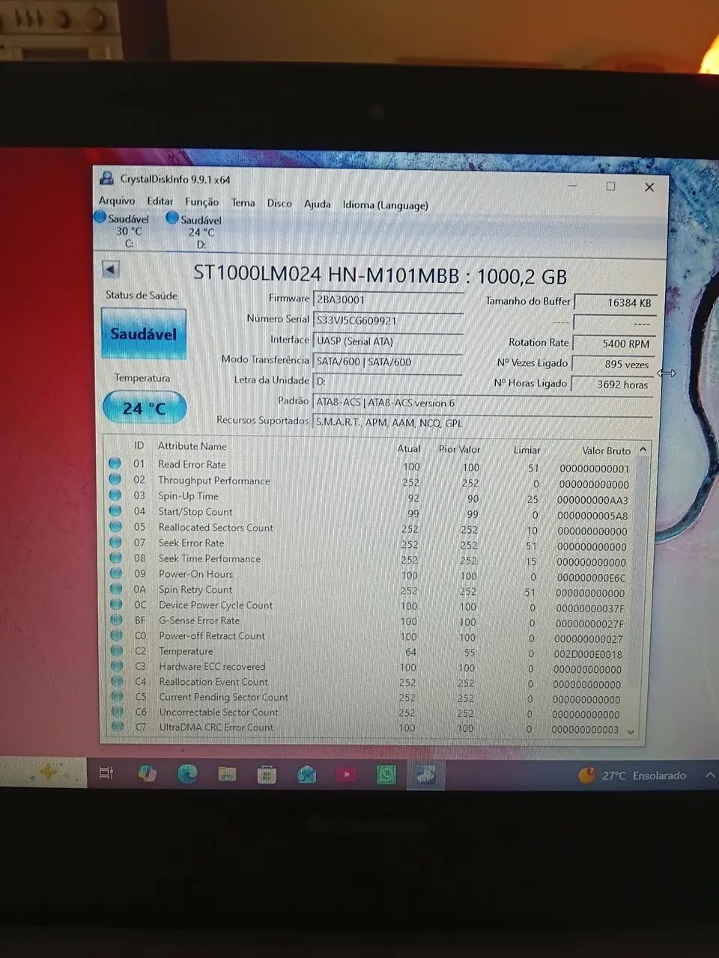Image resolution: width=719 pixels, height=958 pixels.
Task: Open File Explorer from the taskbar
Action: [227, 774]
